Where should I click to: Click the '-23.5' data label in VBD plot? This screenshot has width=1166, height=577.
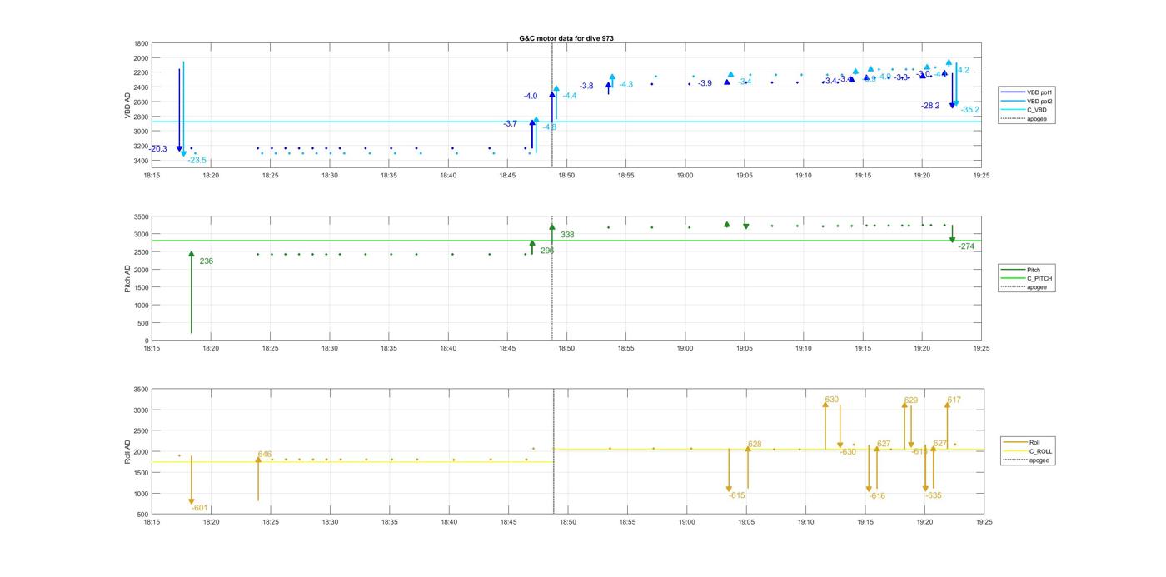click(x=197, y=160)
